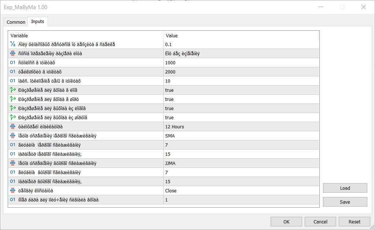Viewport: 375px width, 230px height.
Task: Click the enum icon in the 12 Hours row
Action: (13, 127)
